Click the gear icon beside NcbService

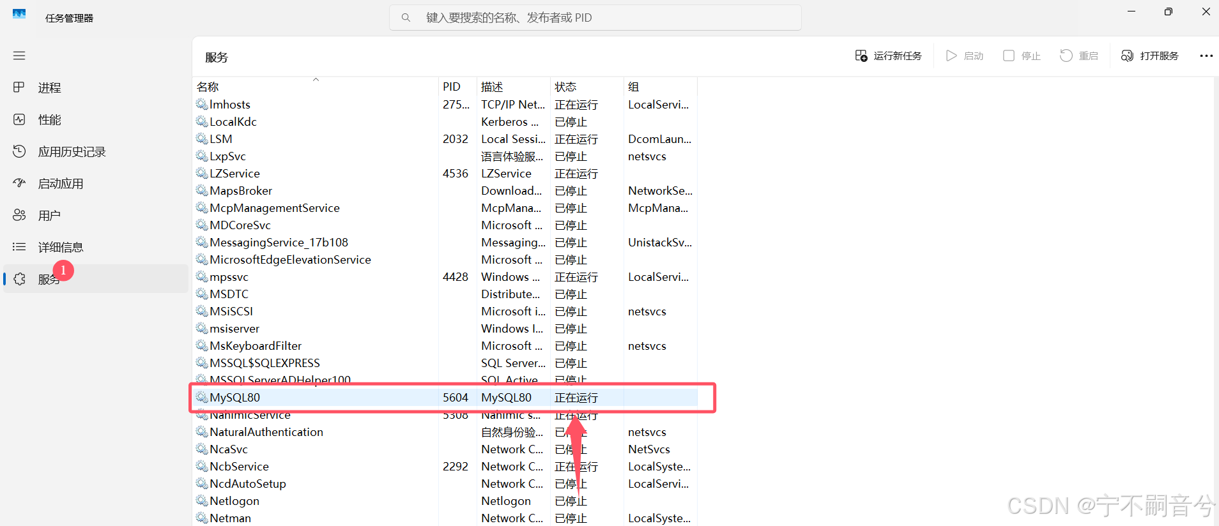[x=202, y=466]
